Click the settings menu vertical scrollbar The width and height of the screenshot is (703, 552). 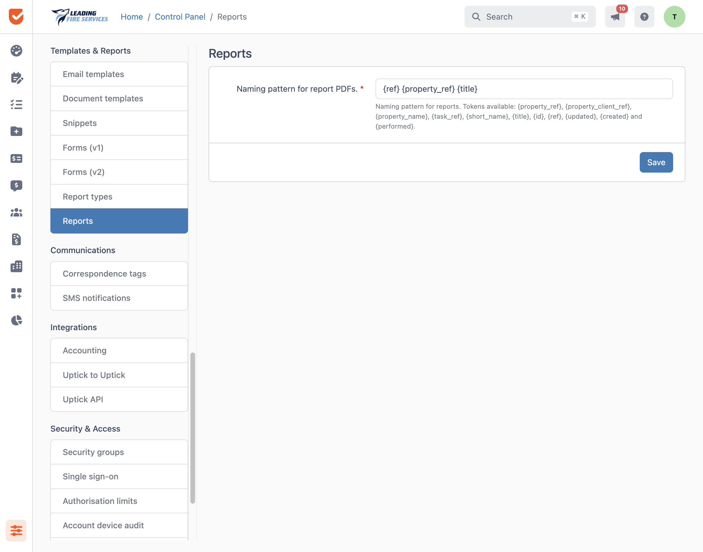[192, 428]
